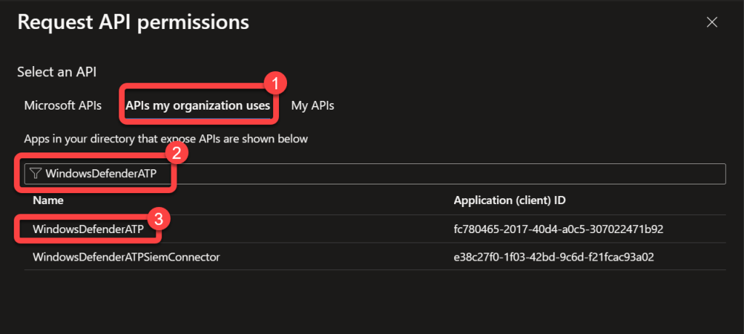Open the My APIs tab
Image resolution: width=744 pixels, height=334 pixels.
[312, 105]
